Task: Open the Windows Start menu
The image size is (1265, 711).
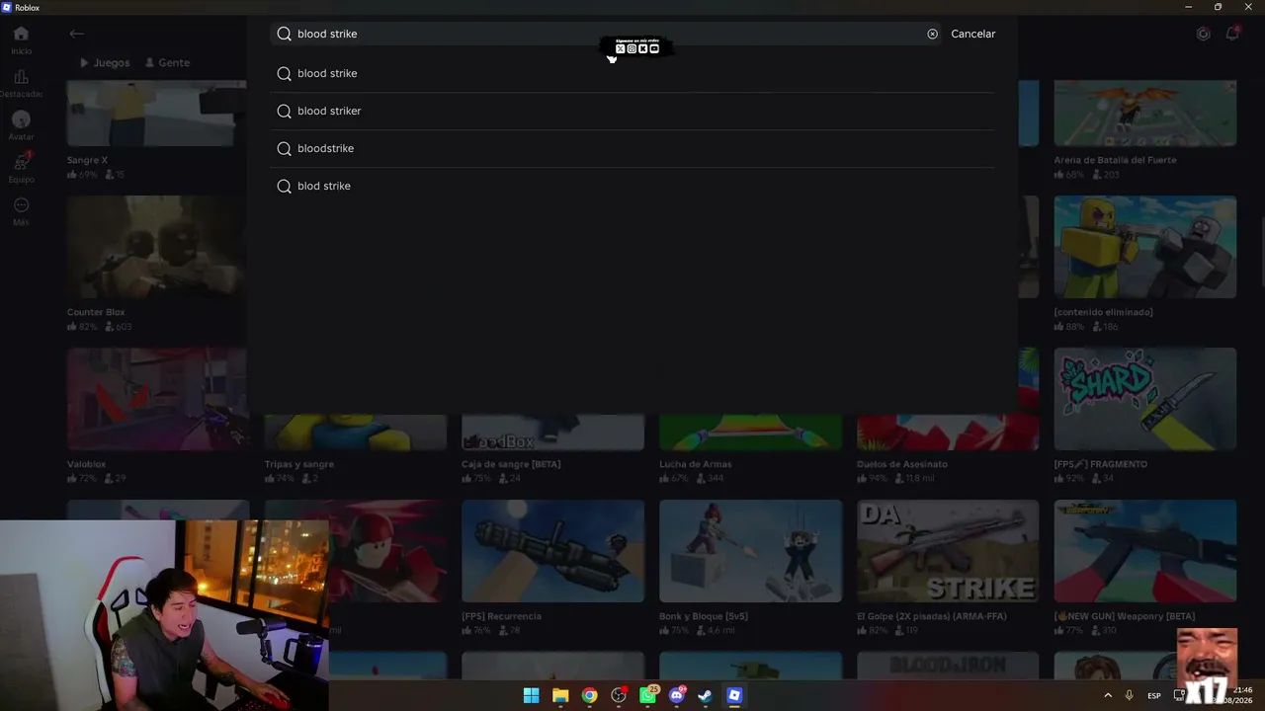Action: tap(531, 695)
